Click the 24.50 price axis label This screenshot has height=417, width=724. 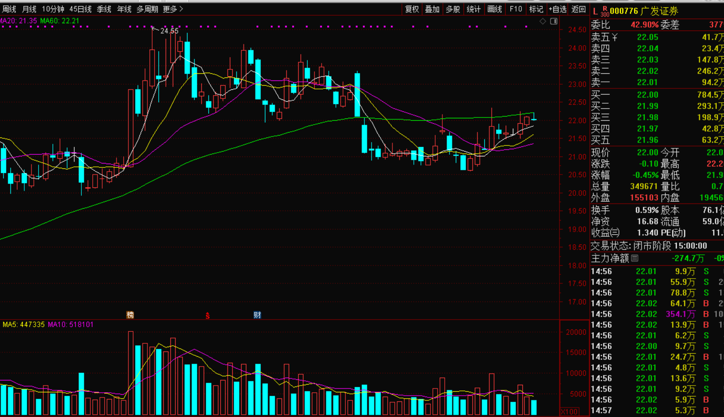pos(577,29)
